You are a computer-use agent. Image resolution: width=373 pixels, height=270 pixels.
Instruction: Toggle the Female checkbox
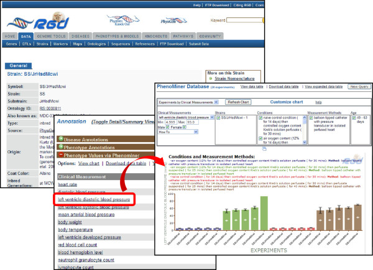coord(185,127)
